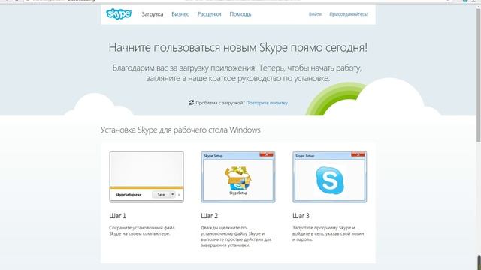This screenshot has width=481, height=270.
Task: Click the red close button in Шаг 3 image
Action: [x=358, y=154]
